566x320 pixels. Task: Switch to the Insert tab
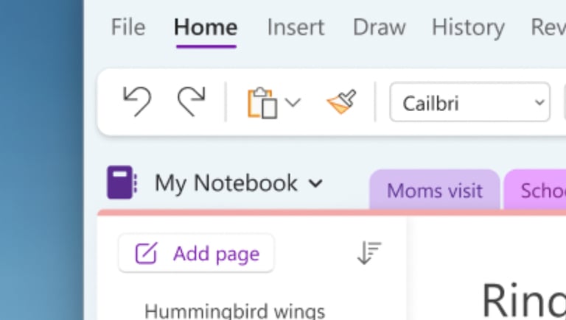[296, 27]
